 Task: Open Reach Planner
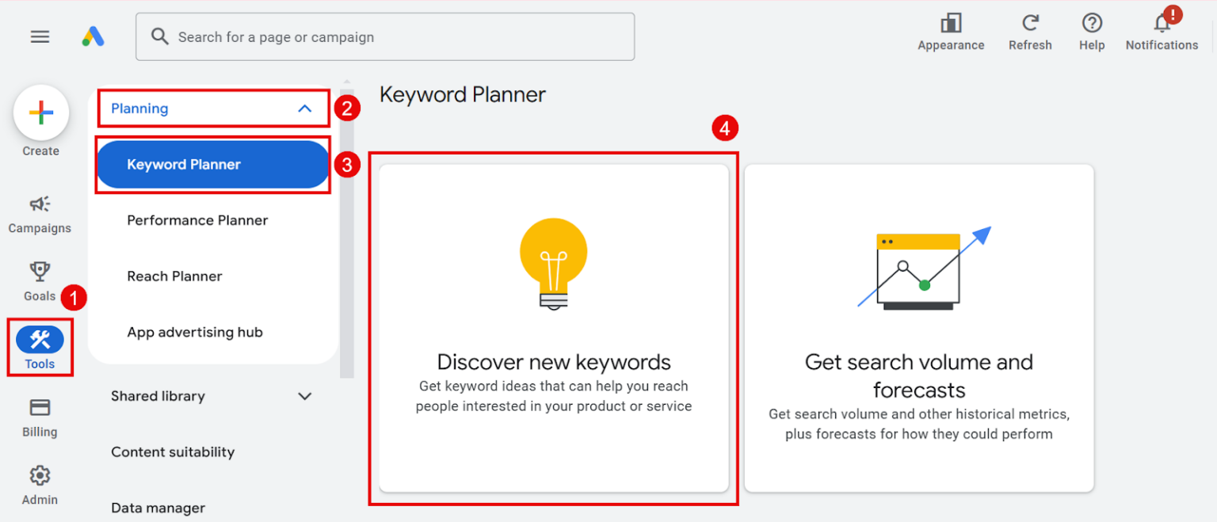tap(174, 276)
